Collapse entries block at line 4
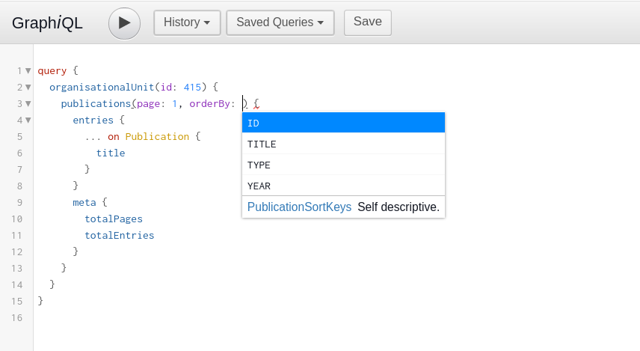640x351 pixels. tap(28, 120)
